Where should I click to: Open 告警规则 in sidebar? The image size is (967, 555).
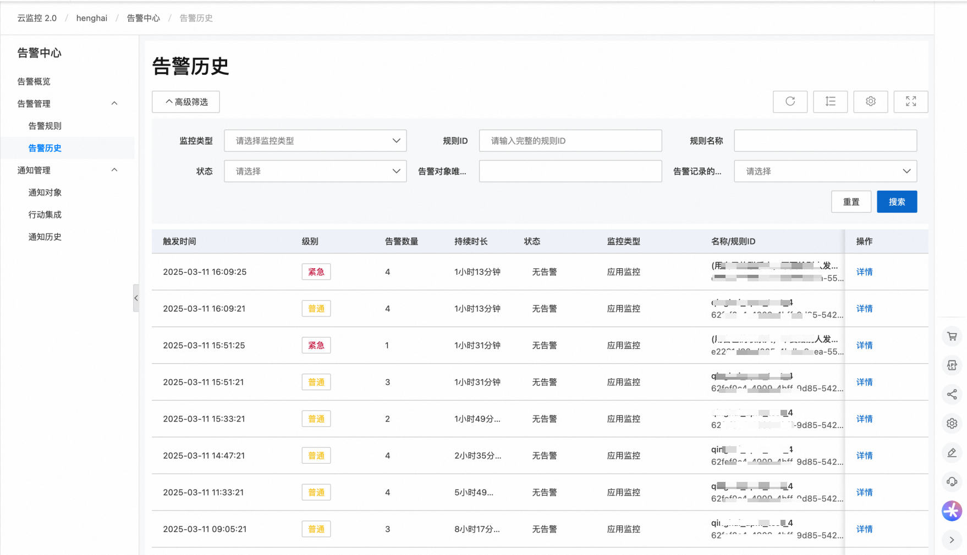[x=45, y=126]
